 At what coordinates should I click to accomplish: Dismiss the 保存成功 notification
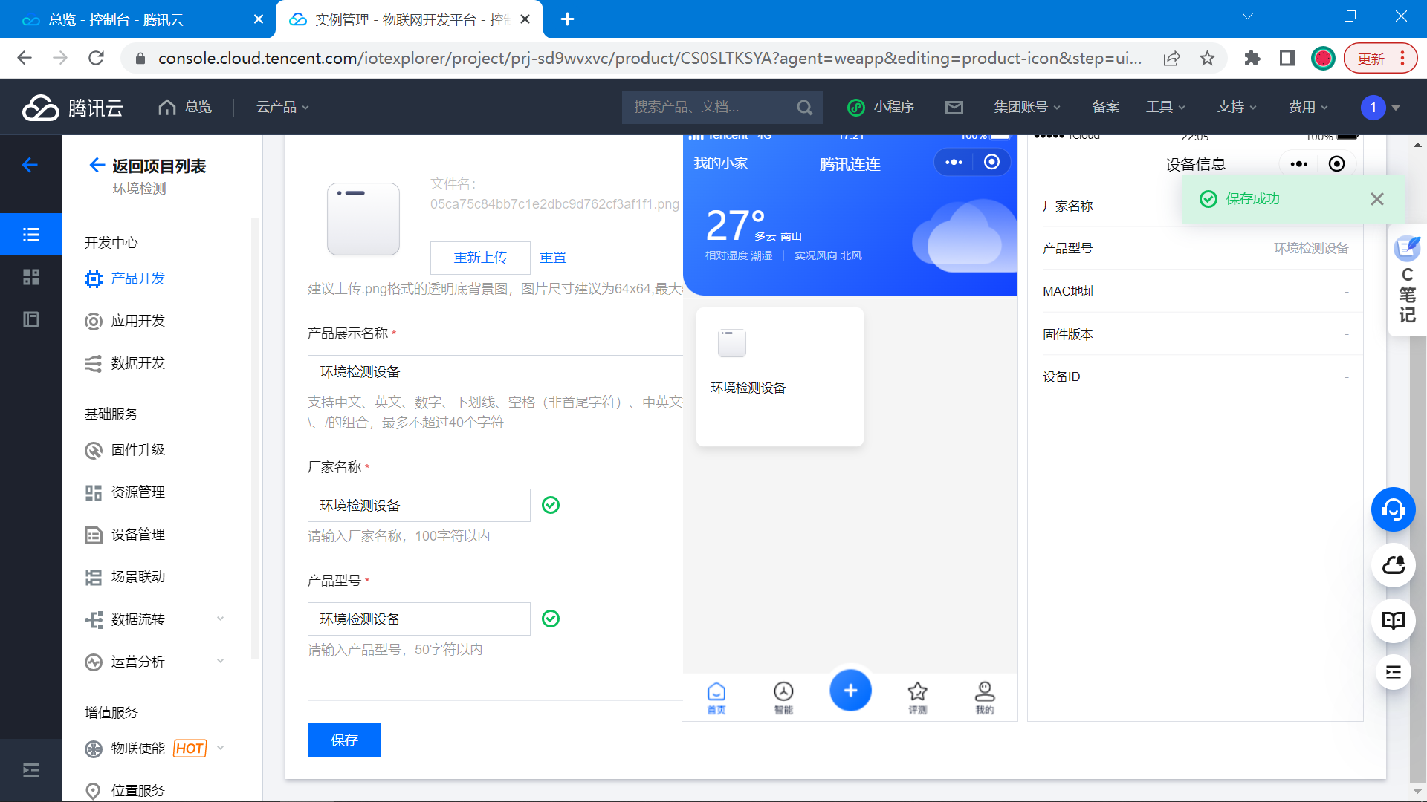click(x=1377, y=199)
